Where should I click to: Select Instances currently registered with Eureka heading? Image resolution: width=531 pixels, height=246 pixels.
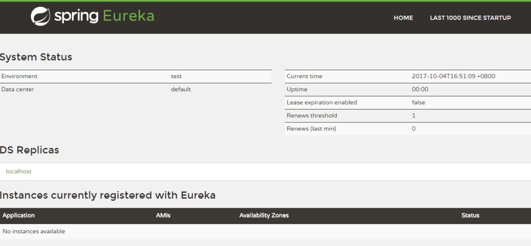[x=108, y=195]
